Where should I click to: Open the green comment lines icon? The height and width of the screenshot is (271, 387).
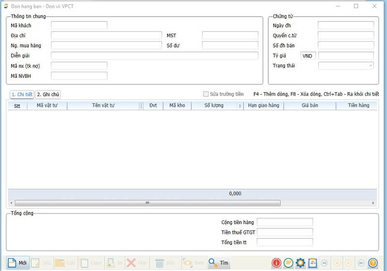tap(288, 263)
